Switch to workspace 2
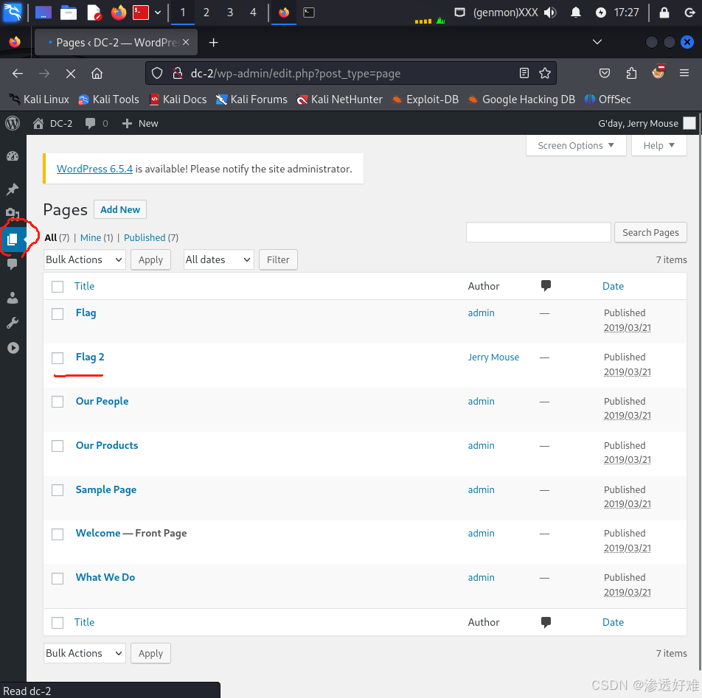The height and width of the screenshot is (698, 702). 206,13
